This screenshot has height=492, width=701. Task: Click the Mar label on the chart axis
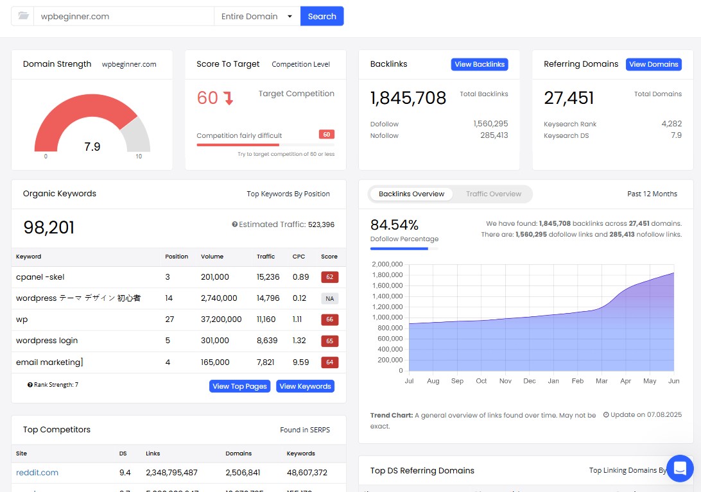tap(601, 381)
